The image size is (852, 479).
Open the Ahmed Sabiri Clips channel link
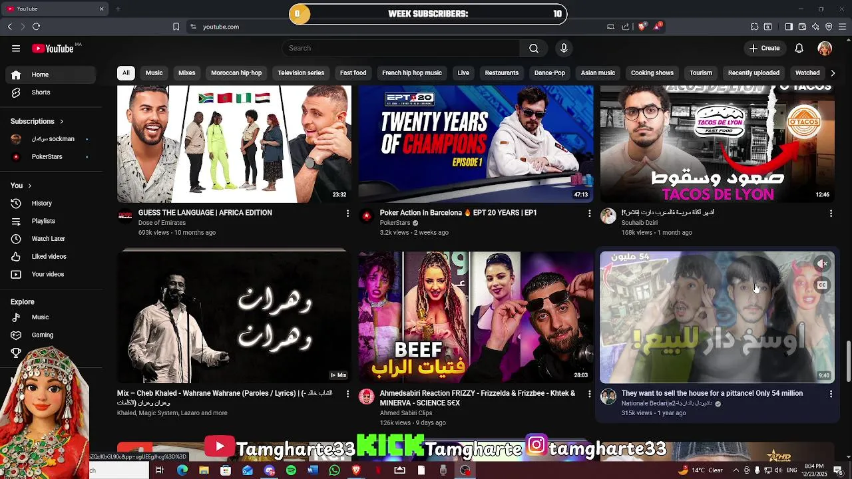point(406,413)
